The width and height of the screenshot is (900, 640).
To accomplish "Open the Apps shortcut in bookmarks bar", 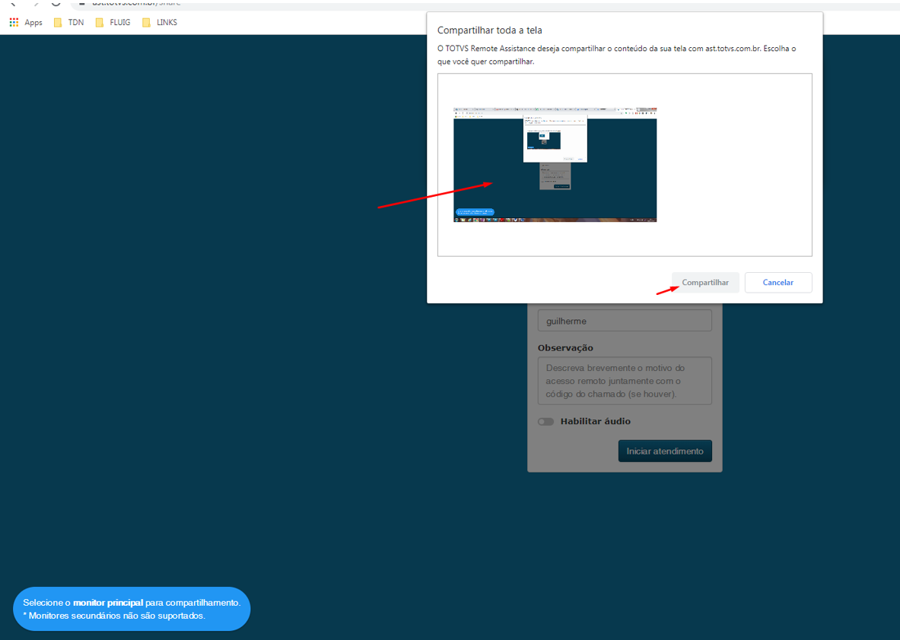I will [26, 22].
